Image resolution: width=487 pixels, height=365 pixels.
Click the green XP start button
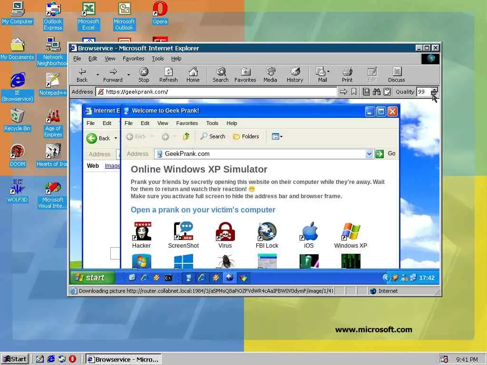[93, 278]
